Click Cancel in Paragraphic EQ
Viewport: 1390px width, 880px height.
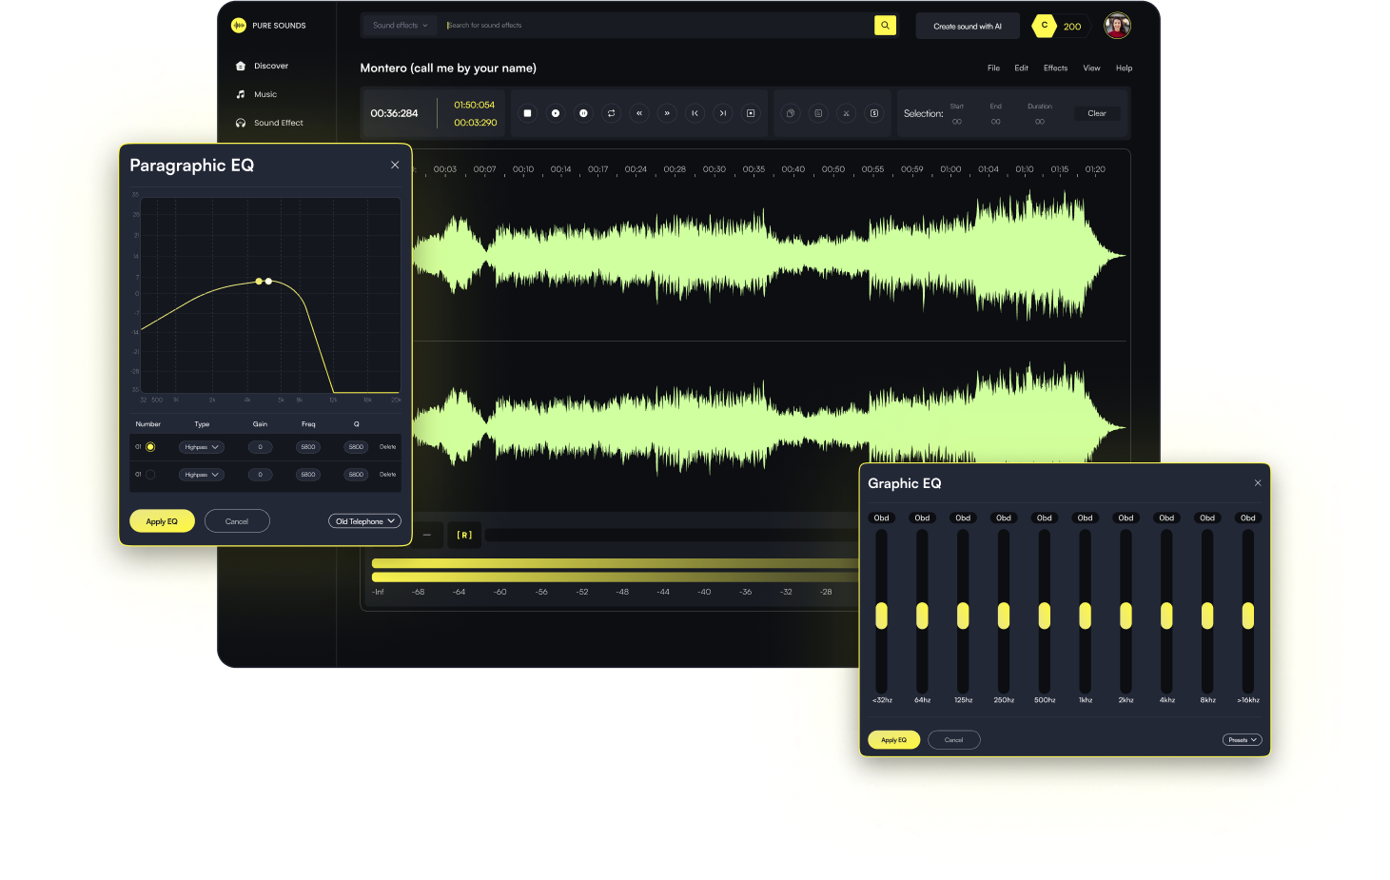[237, 521]
